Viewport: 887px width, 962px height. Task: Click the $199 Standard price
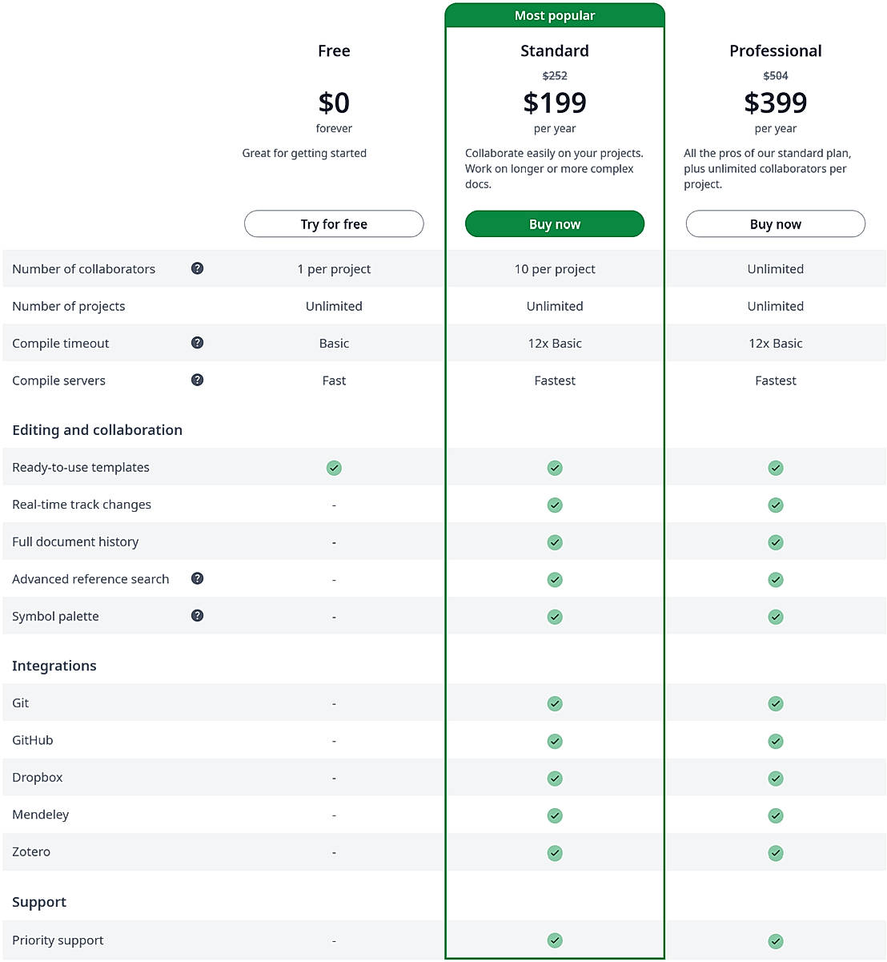point(555,103)
